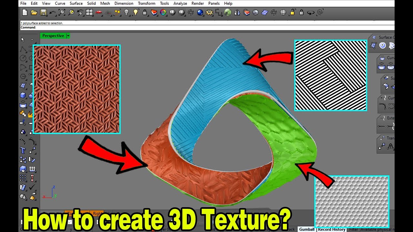The height and width of the screenshot is (232, 413).
Task: Open the View menu
Action: [x=46, y=3]
